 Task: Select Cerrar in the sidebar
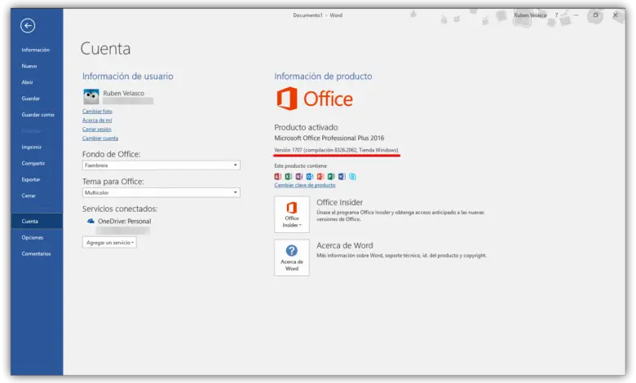coord(29,196)
